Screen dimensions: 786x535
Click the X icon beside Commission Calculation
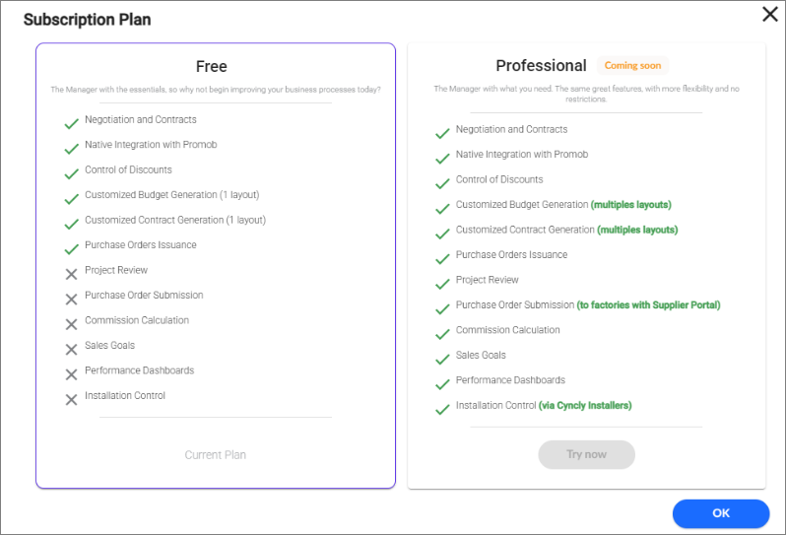(x=71, y=324)
